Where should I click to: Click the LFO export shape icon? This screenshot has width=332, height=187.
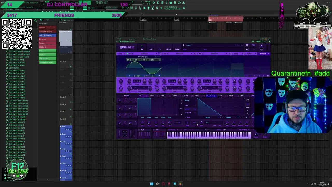(247, 100)
